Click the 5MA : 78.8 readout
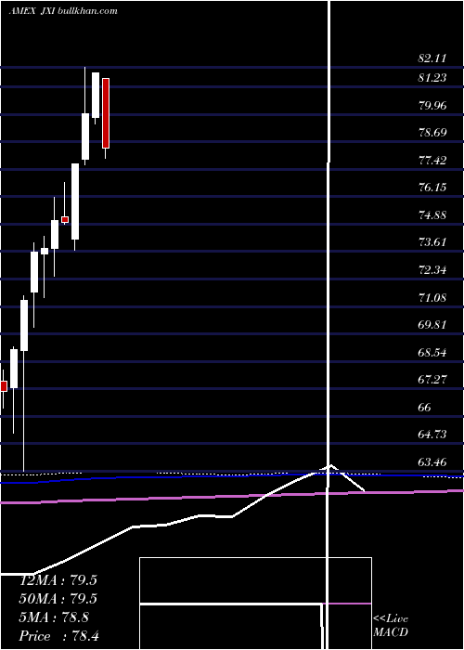The width and height of the screenshot is (464, 650). coord(54,617)
